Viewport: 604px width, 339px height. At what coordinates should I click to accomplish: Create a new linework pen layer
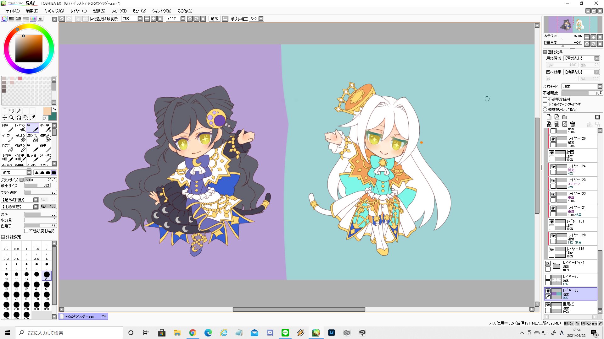(557, 117)
